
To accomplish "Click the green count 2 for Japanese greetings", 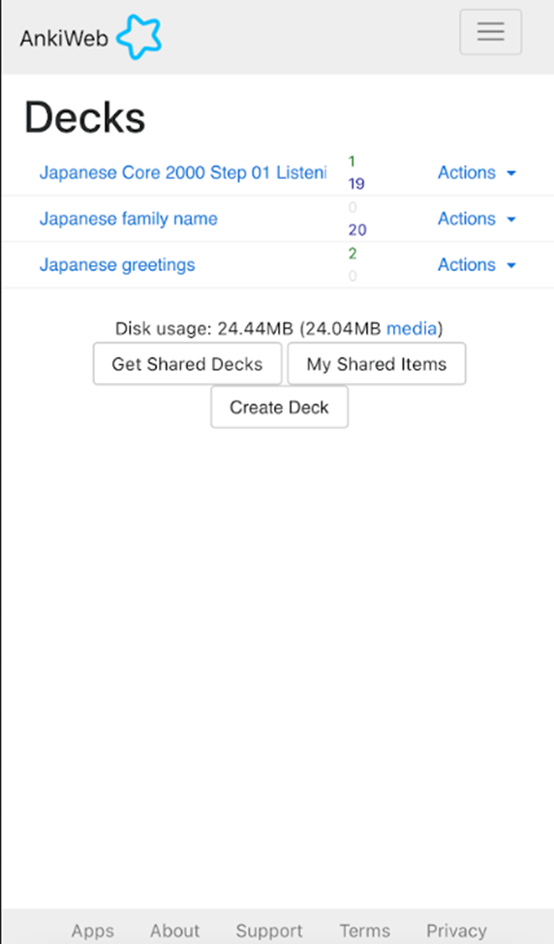I will (353, 254).
